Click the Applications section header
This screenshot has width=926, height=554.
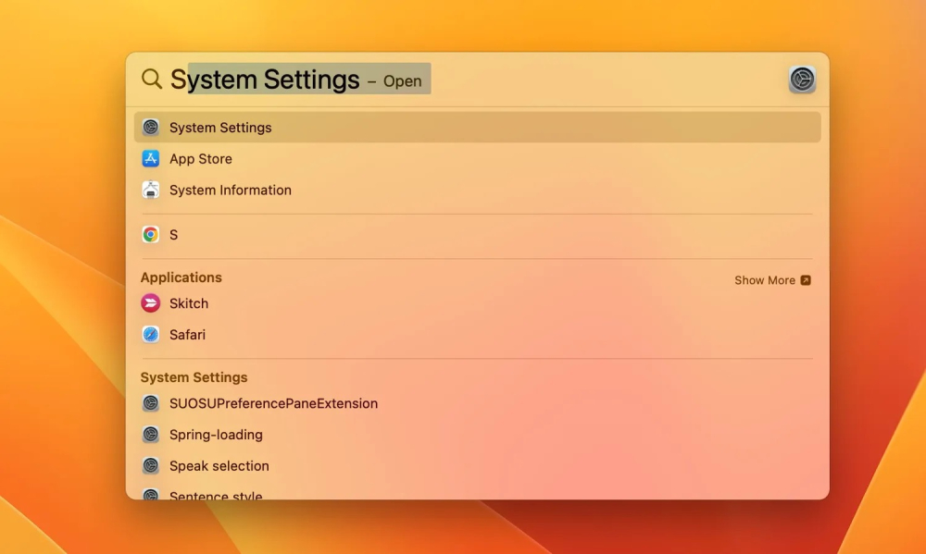point(181,277)
